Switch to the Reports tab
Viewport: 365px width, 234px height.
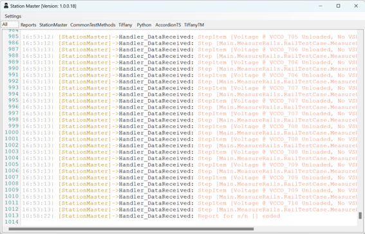[28, 24]
